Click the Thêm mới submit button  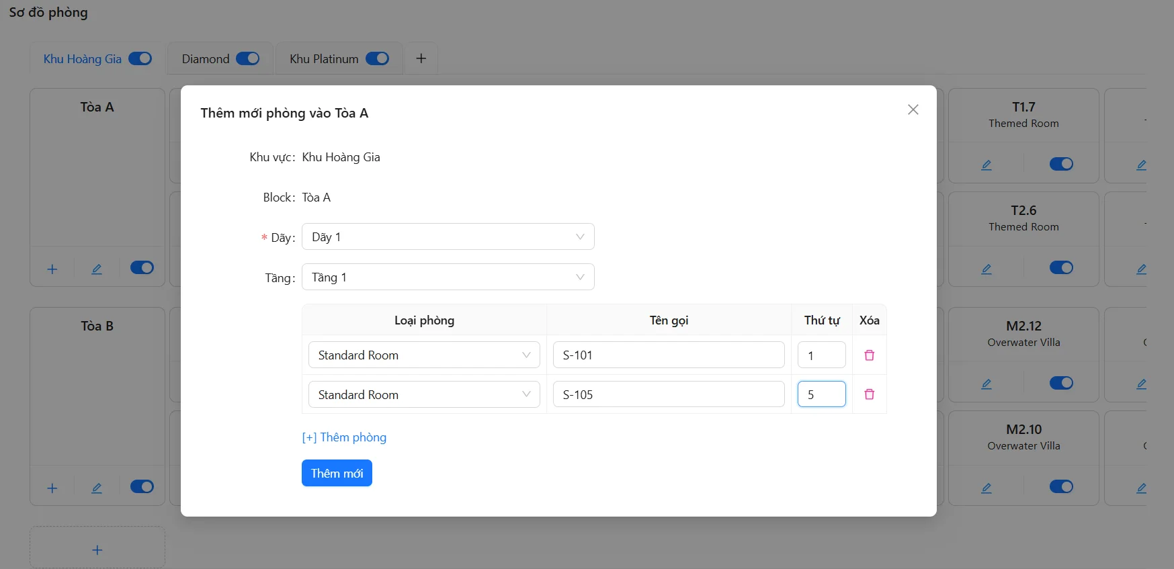pyautogui.click(x=337, y=473)
